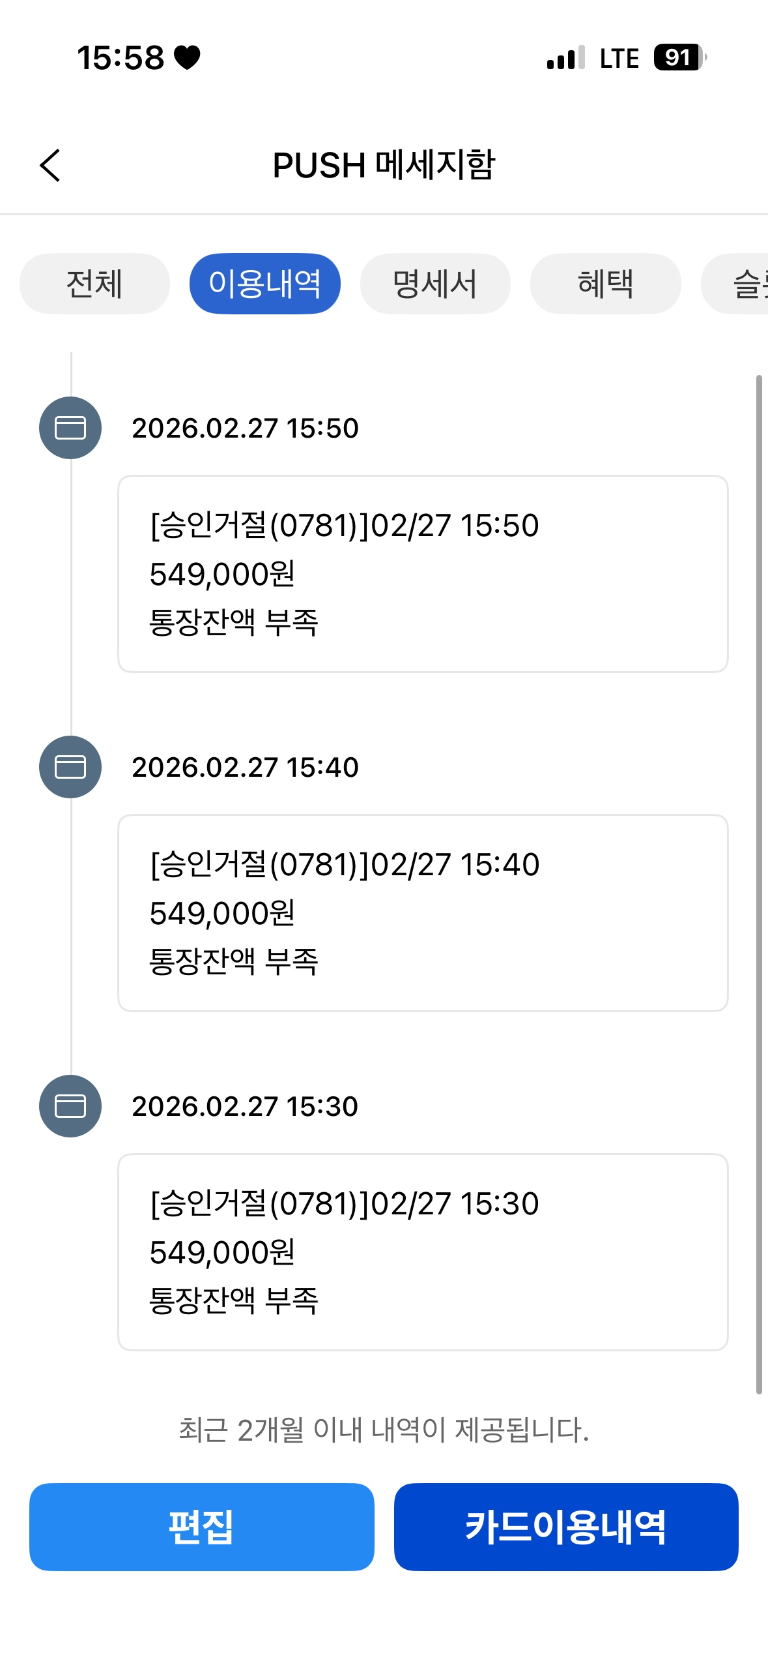Select the 이용내역 filter tab
The width and height of the screenshot is (768, 1667).
264,284
